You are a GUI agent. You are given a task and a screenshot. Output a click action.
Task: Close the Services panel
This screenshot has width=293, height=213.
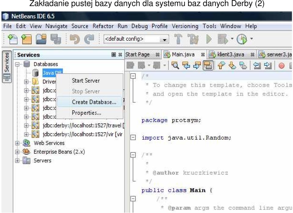point(120,54)
